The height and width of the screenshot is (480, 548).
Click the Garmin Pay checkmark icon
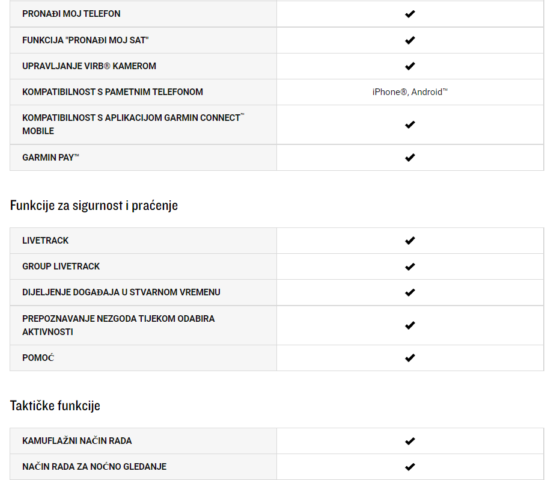(410, 158)
